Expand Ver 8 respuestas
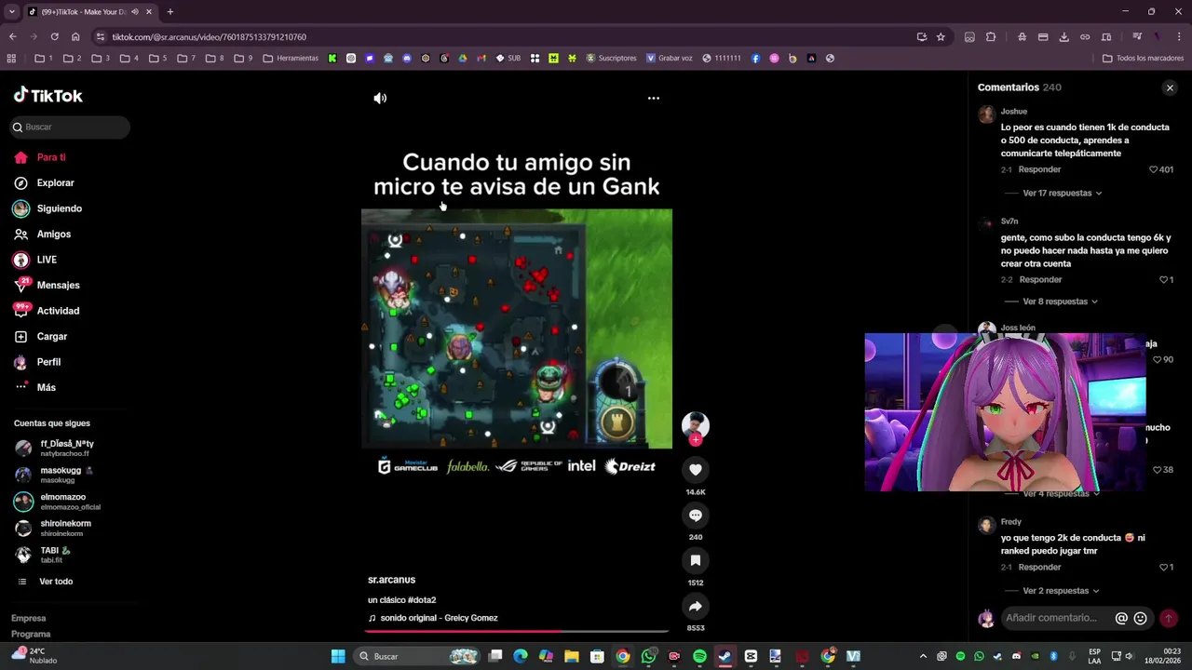Image resolution: width=1192 pixels, height=670 pixels. pyautogui.click(x=1060, y=301)
